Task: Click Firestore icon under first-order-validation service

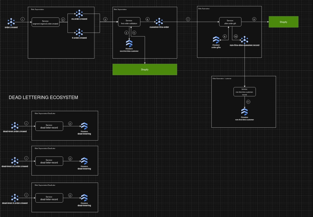Action: tap(129, 43)
